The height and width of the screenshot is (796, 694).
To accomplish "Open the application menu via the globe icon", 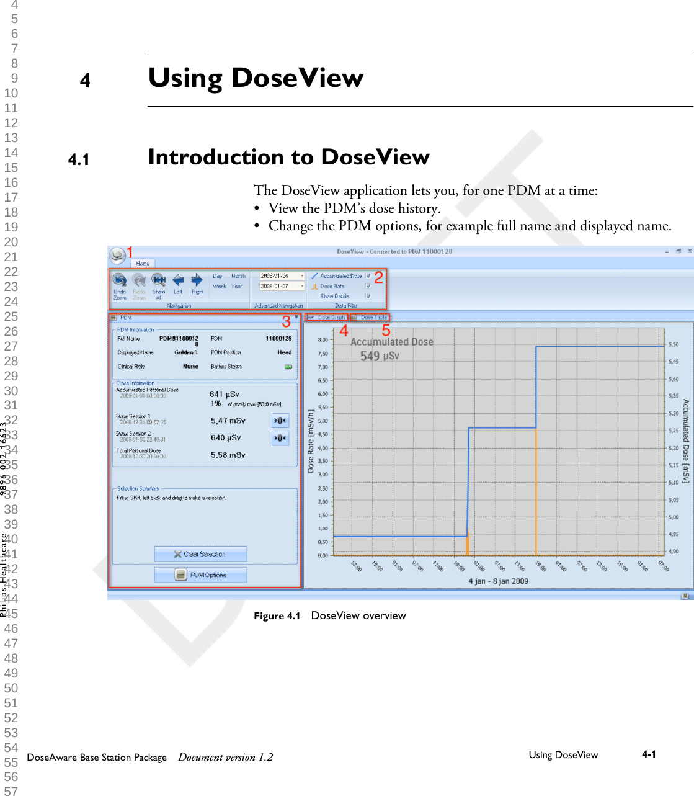I will click(118, 254).
